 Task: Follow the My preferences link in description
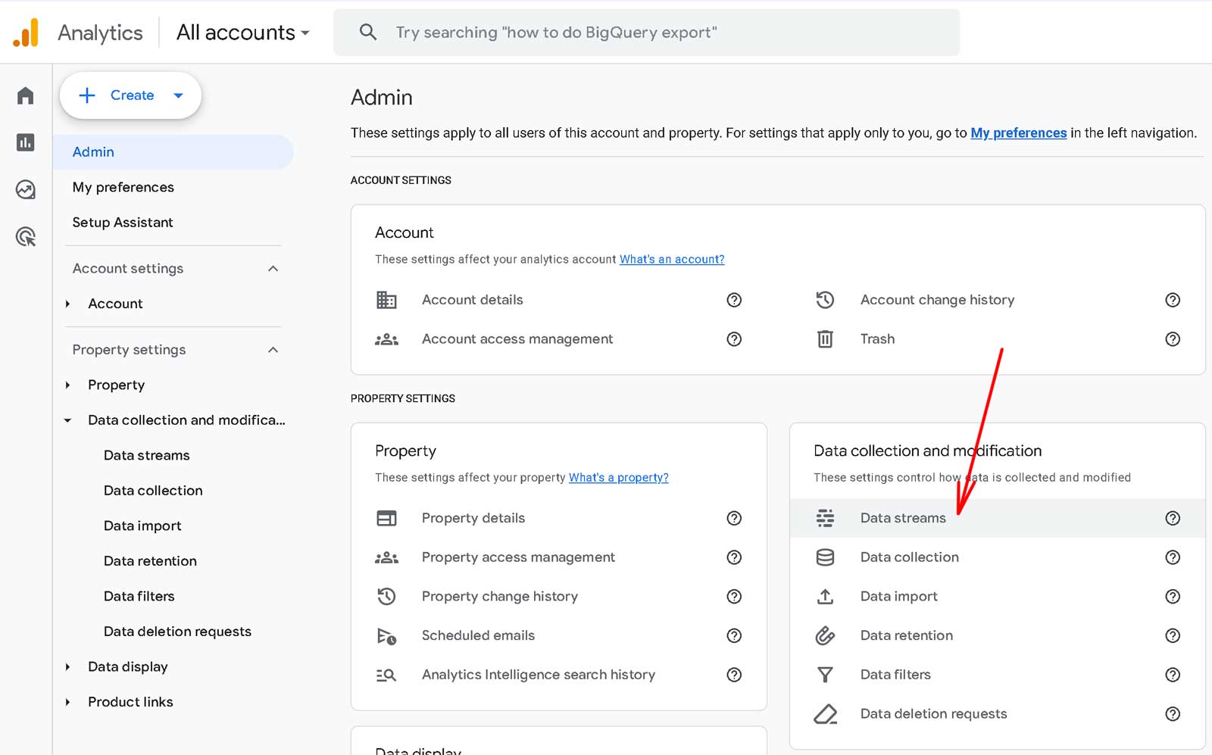(x=1019, y=133)
